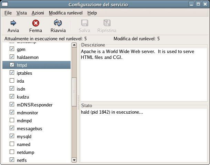Stop the service with Ferma icon
The height and width of the screenshot is (165, 210).
pos(35,23)
